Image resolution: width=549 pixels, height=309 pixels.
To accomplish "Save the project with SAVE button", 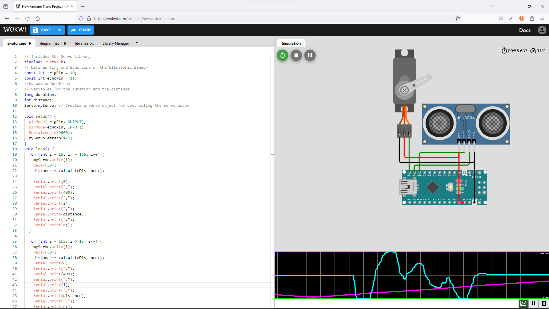I will coord(42,30).
